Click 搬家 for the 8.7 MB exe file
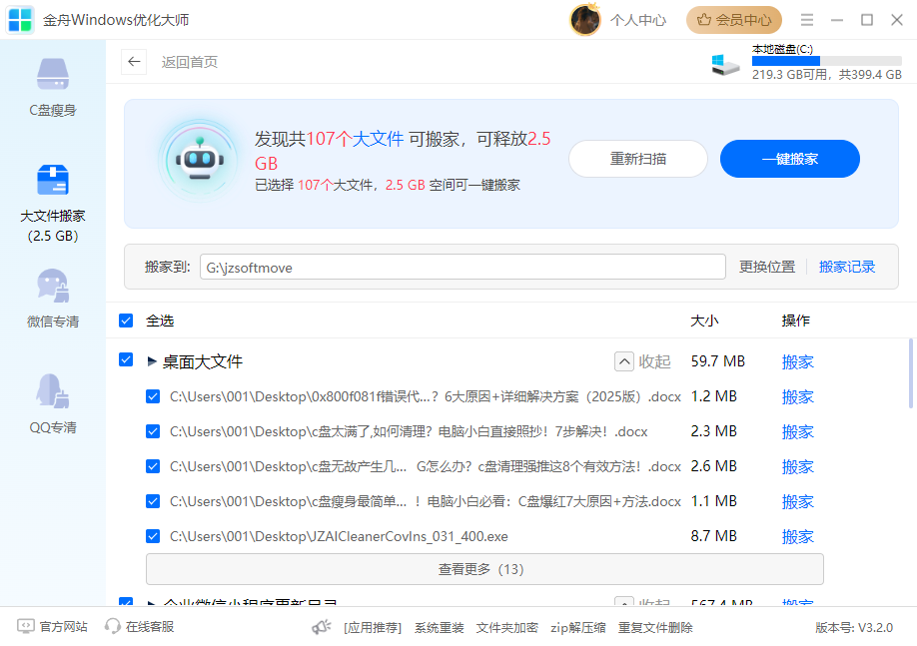The height and width of the screenshot is (646, 917). (798, 537)
